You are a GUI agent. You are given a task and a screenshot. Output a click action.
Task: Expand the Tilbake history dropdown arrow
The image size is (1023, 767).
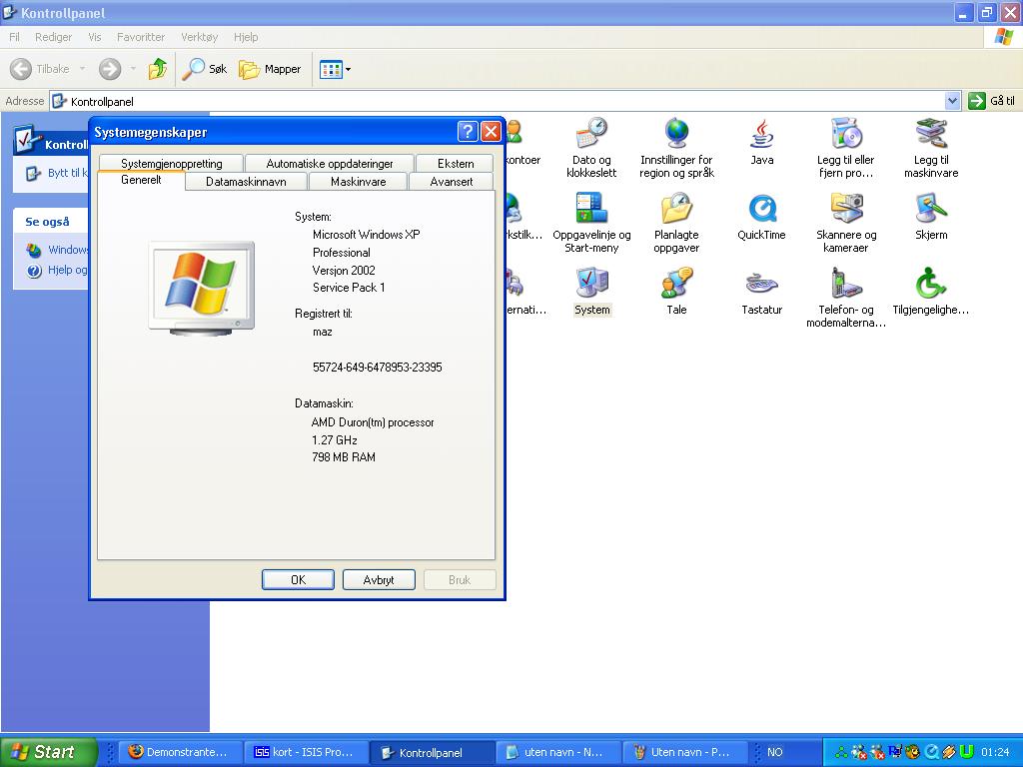click(82, 69)
